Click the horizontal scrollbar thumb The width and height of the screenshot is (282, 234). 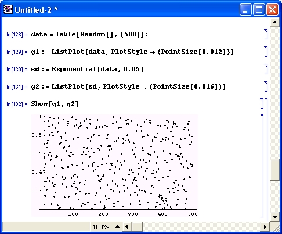pos(138,226)
